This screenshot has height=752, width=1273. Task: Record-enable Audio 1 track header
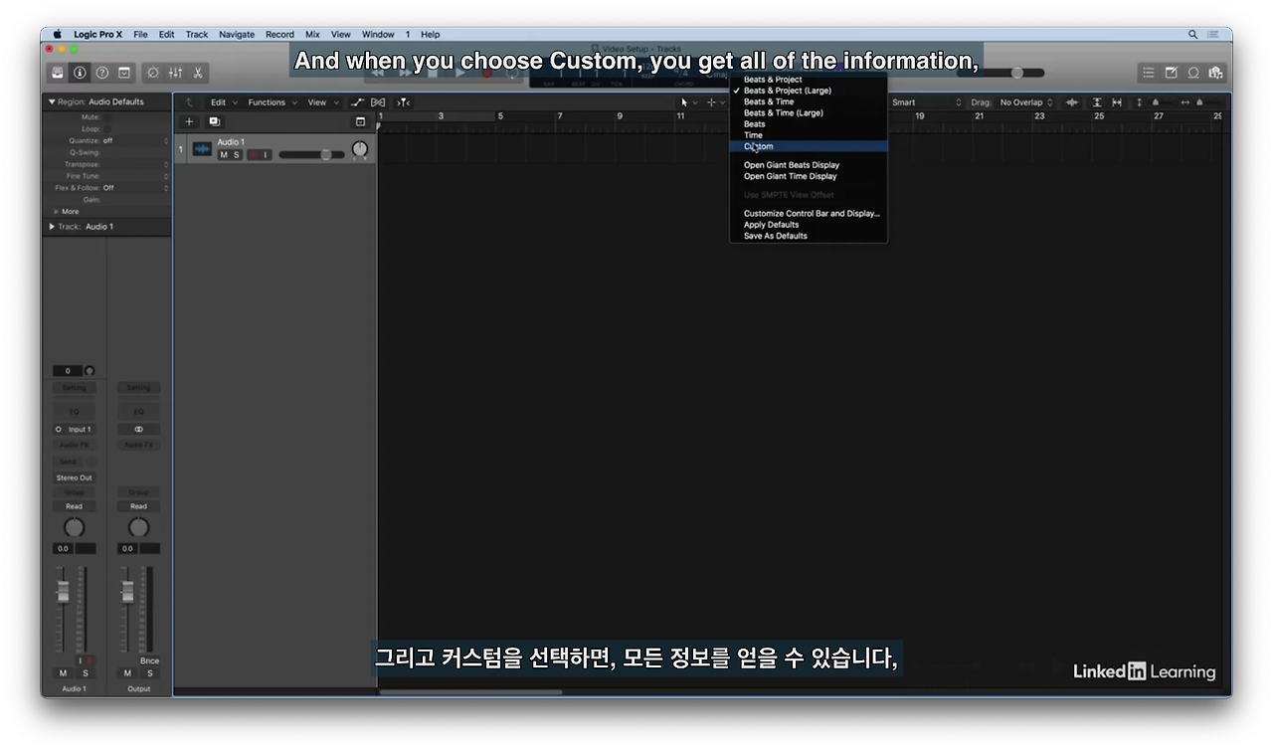pyautogui.click(x=253, y=155)
